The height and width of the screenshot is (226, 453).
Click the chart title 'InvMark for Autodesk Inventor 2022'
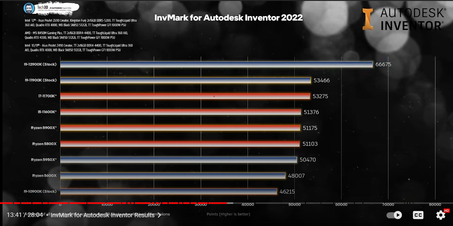(229, 18)
